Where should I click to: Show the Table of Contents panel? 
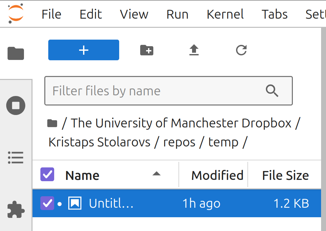pyautogui.click(x=16, y=158)
